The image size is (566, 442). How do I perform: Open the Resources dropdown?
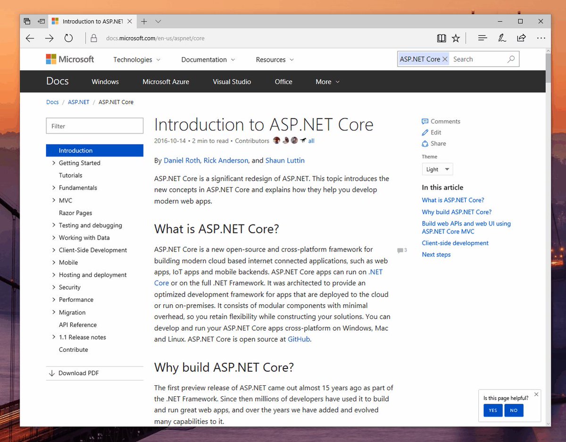click(275, 59)
